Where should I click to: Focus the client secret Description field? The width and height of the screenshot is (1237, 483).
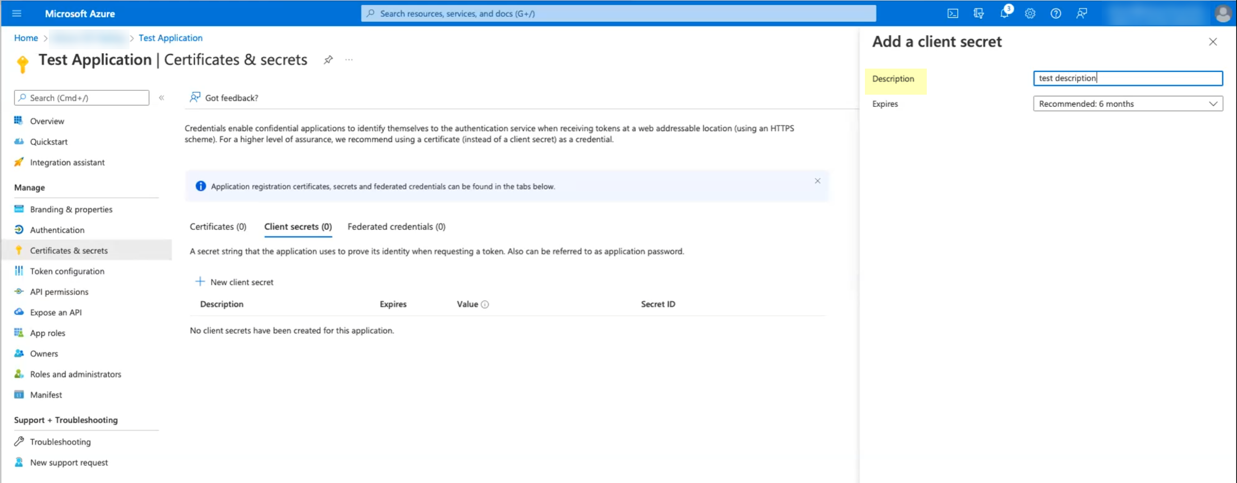pyautogui.click(x=1128, y=78)
